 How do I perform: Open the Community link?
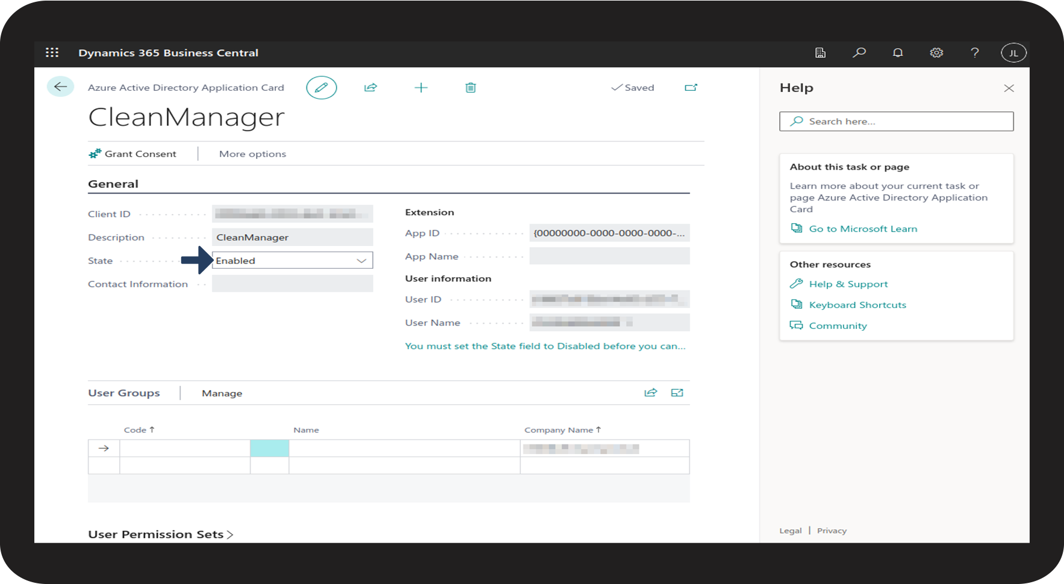coord(838,325)
